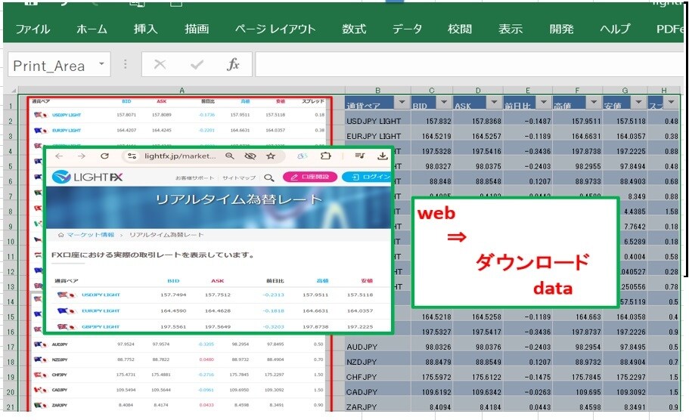Reload the lightfx.jp page
Viewport: 689px width, 420px height.
pos(104,156)
